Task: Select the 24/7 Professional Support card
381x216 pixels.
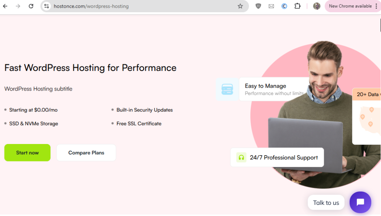Action: tap(277, 157)
